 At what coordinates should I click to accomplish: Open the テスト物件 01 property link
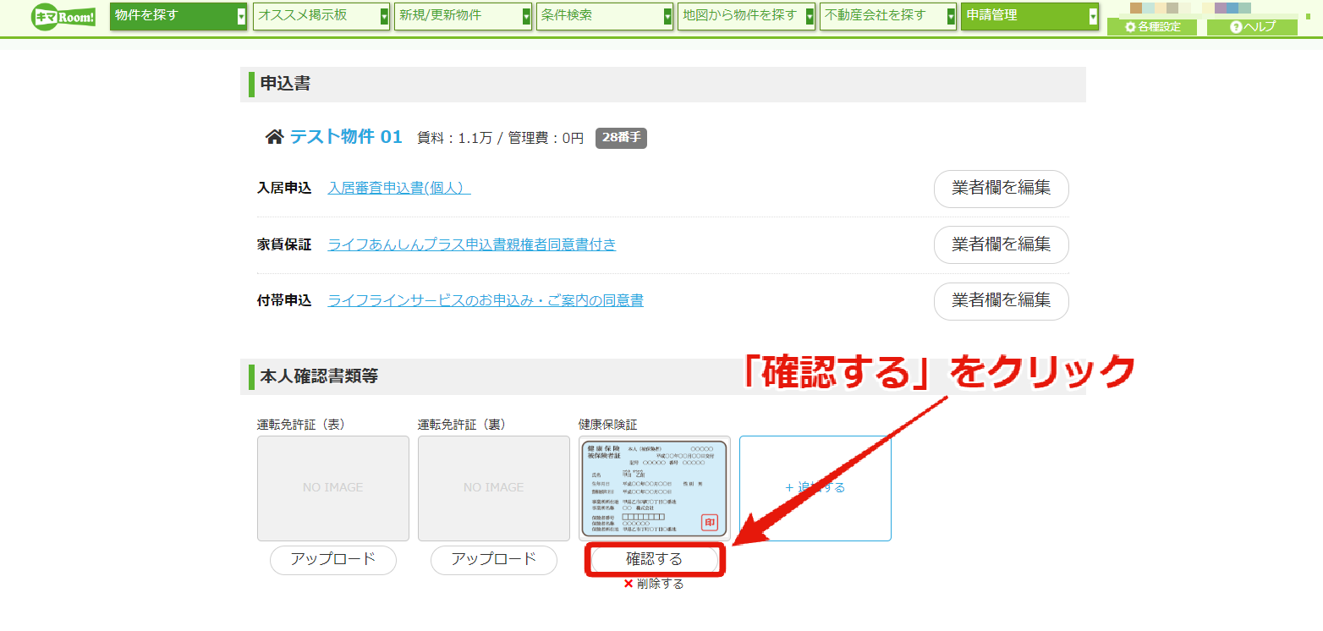click(346, 137)
